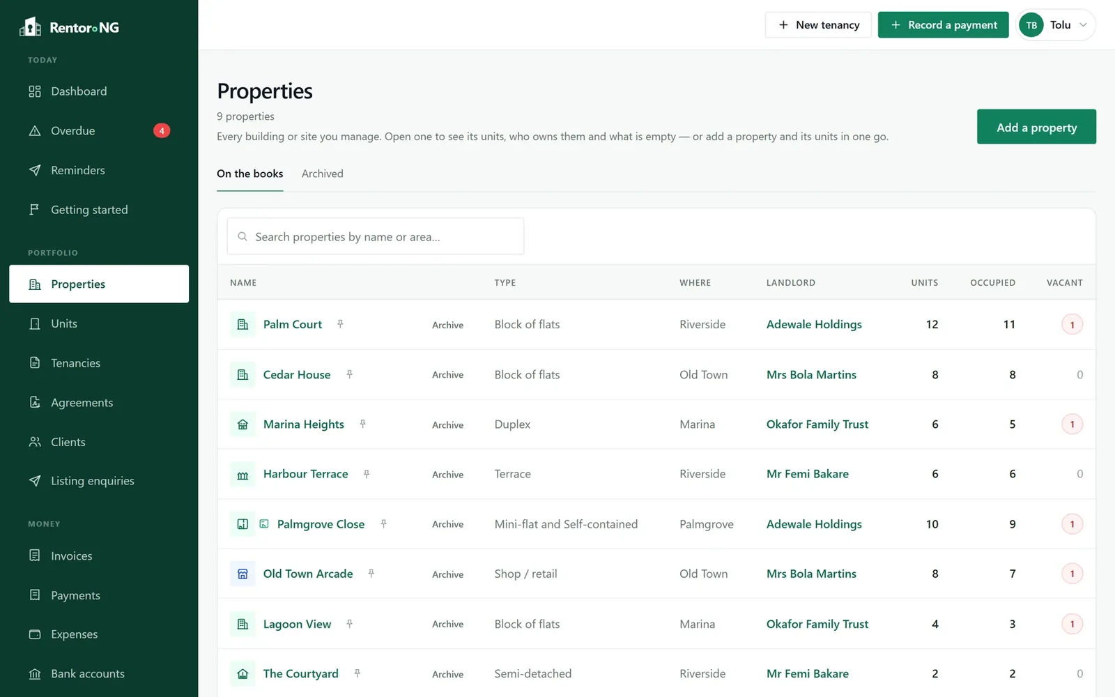
Task: Click the Cedar House building icon
Action: click(243, 374)
